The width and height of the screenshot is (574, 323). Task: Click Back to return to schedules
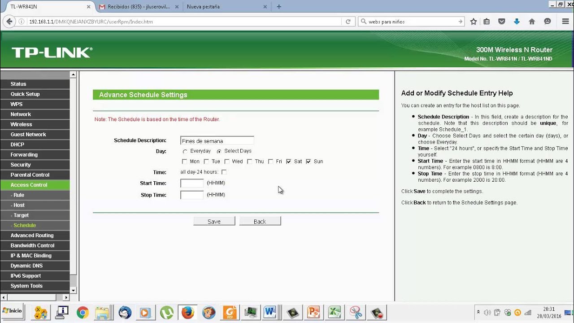[260, 221]
